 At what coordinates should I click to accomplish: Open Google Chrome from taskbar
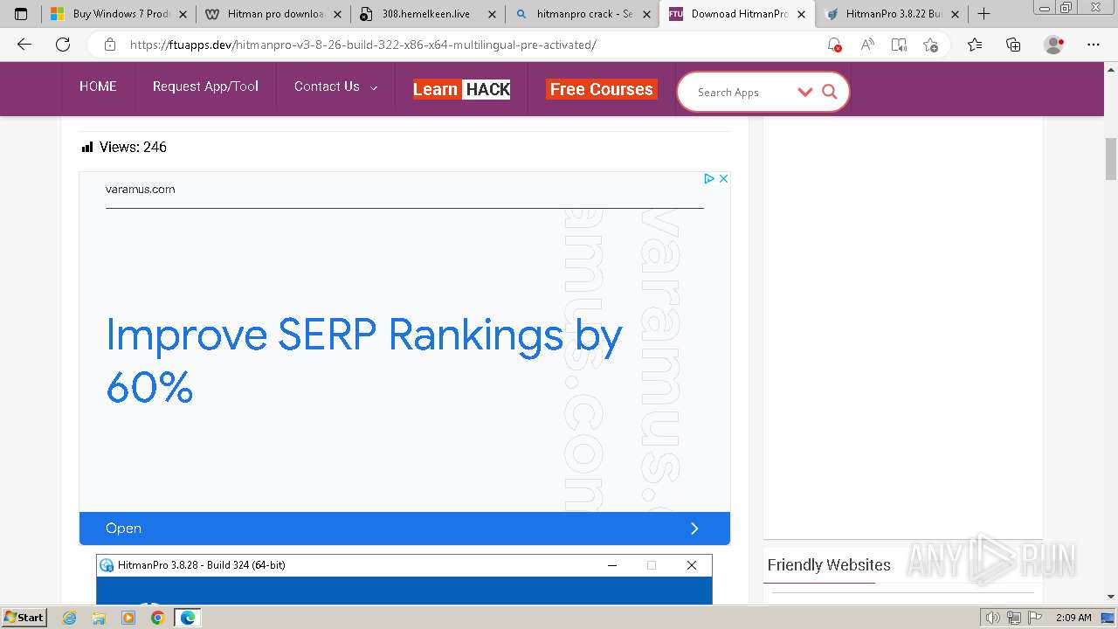coord(157,618)
